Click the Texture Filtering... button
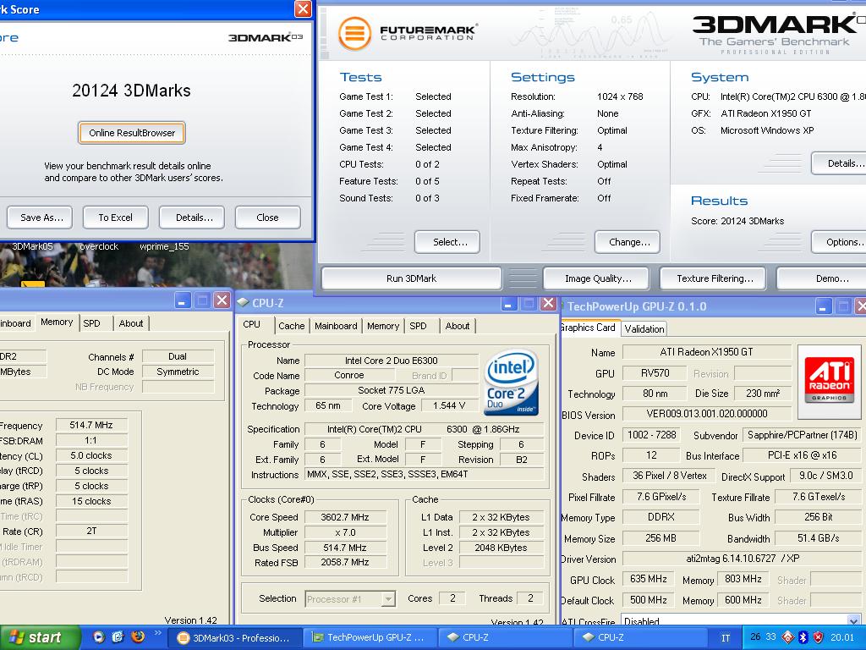The image size is (866, 650). coord(715,278)
